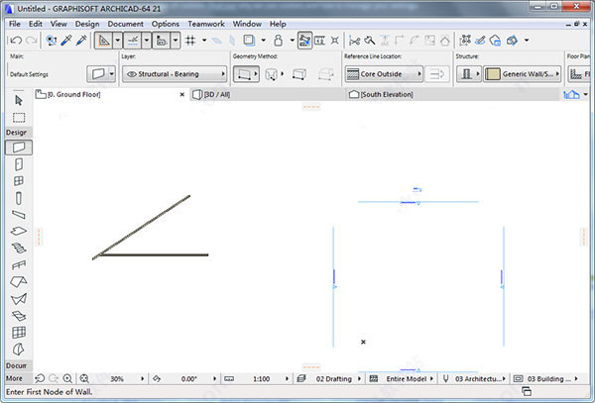Select the Door tool
The height and width of the screenshot is (403, 595).
(x=19, y=164)
